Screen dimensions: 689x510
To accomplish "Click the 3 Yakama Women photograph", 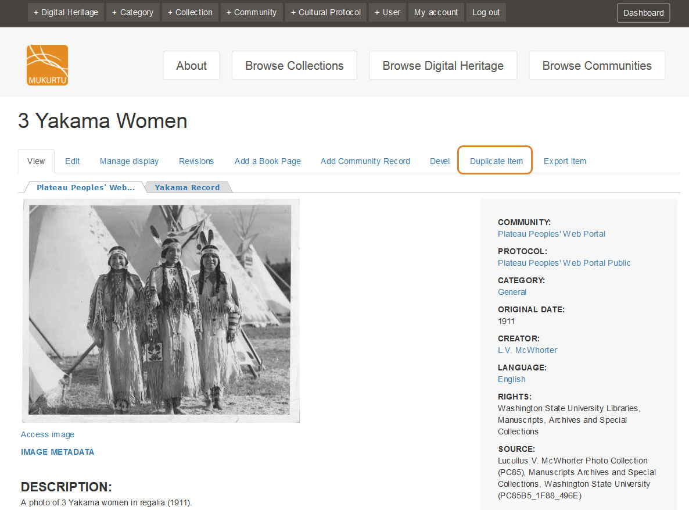I will pos(161,311).
